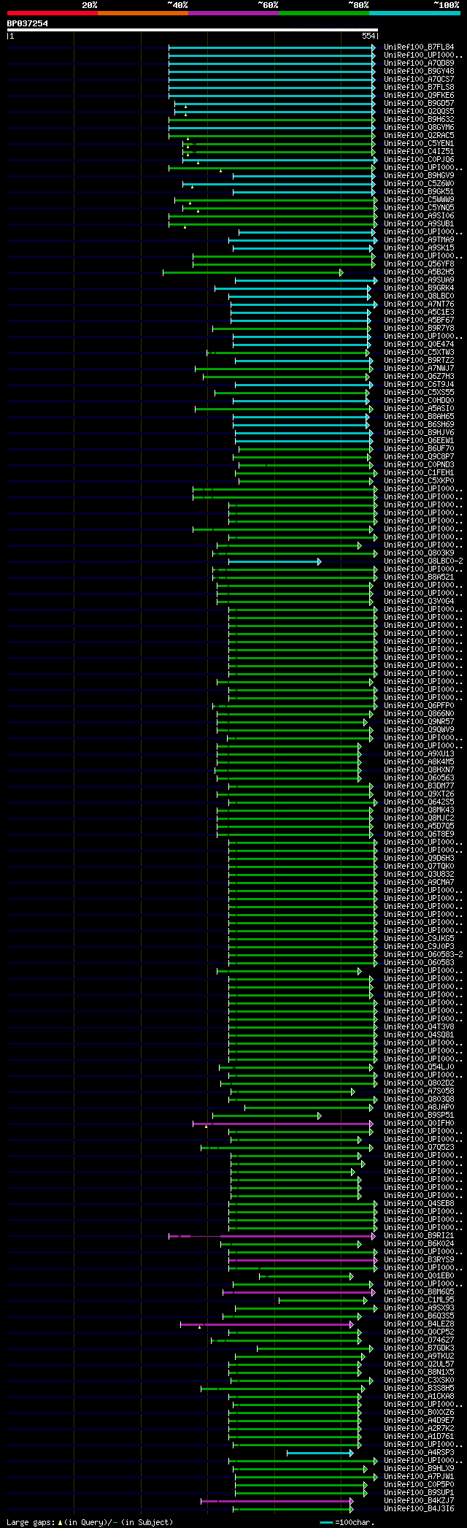Select label UniRef100_Q4T3V8
Viewport: 467px width, 1528px height.
pos(419,1027)
